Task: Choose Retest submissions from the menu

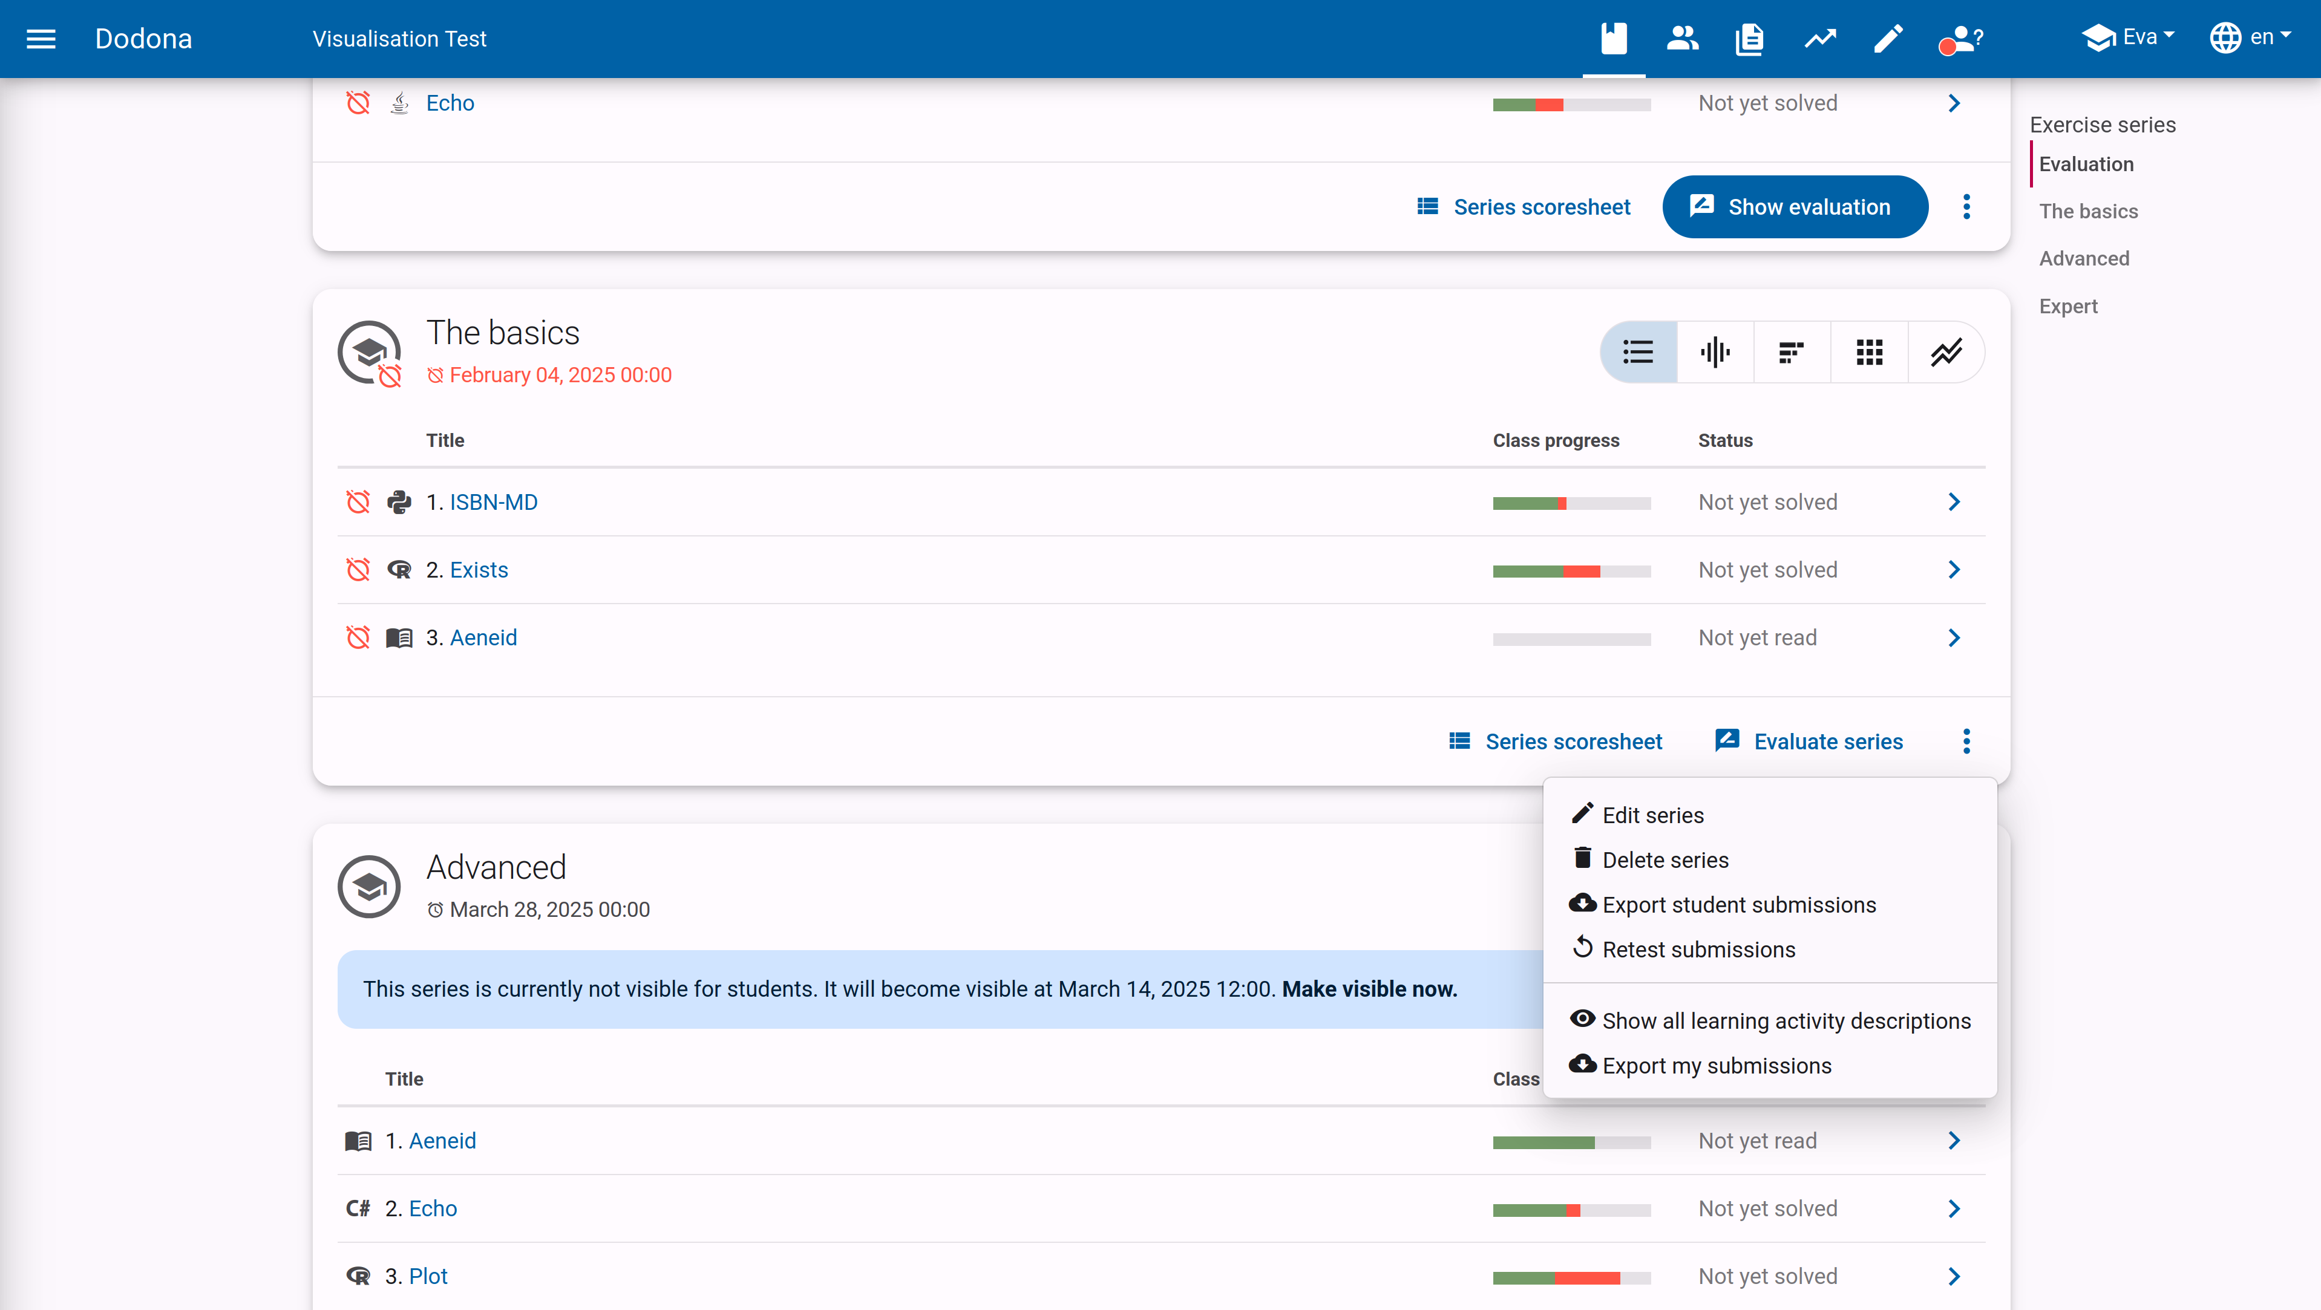Action: (x=1770, y=949)
